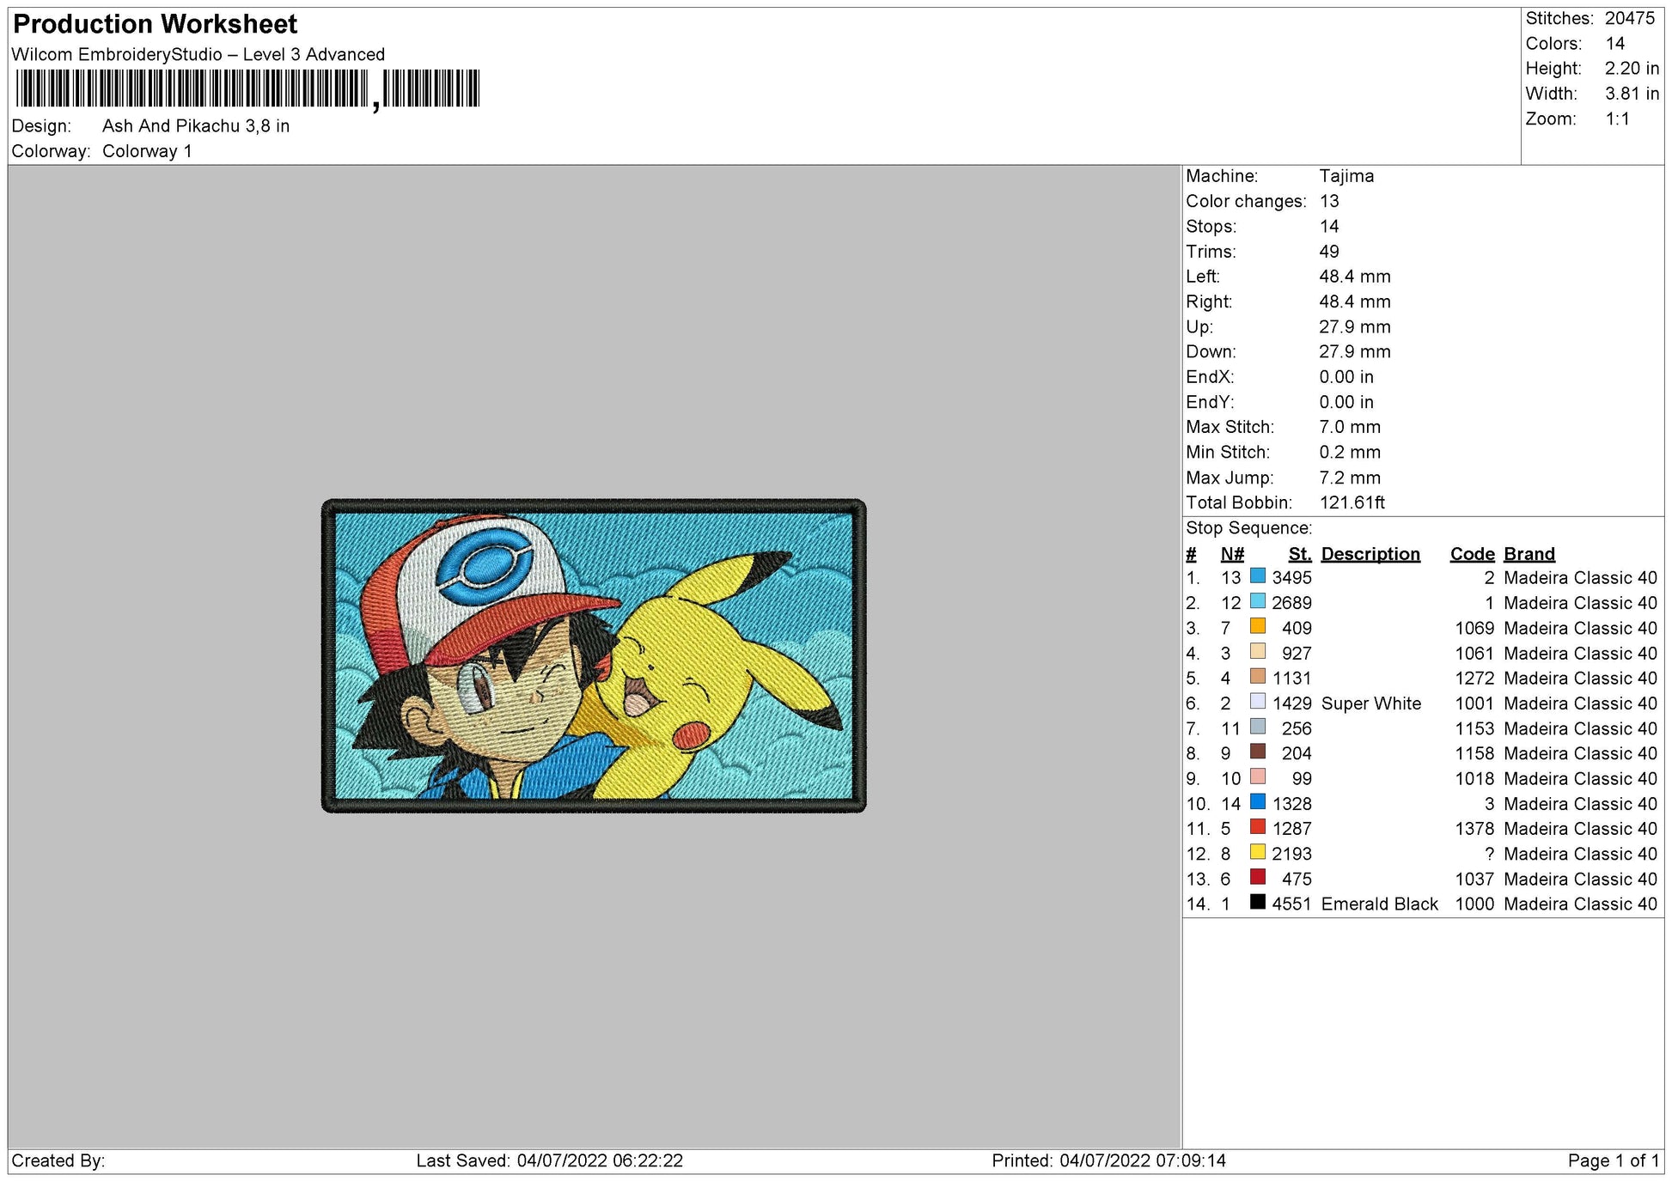1672x1181 pixels.
Task: Click 'Wilcom EmbroideryStudio – Level 3 Advanced' text
Action: tap(198, 54)
